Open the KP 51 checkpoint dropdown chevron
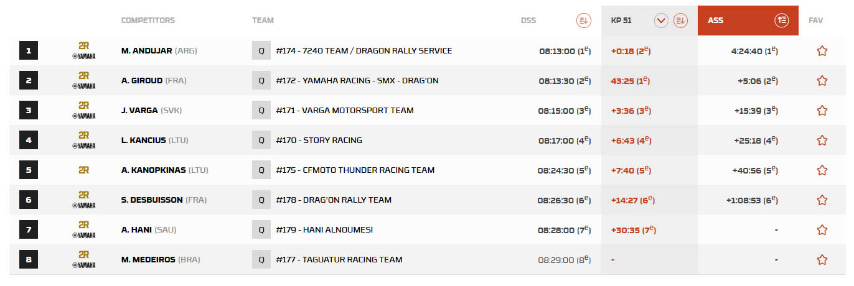This screenshot has width=854, height=286. [x=661, y=21]
